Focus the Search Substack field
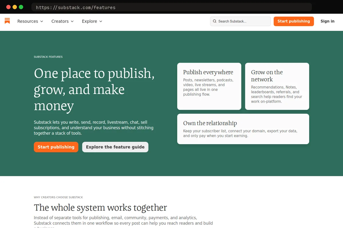This screenshot has width=343, height=228. [240, 21]
